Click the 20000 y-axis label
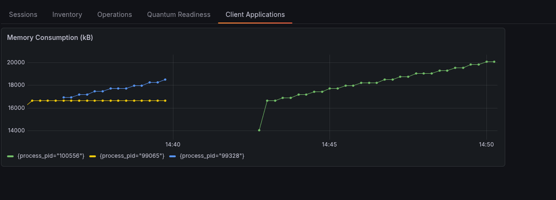Screen dimensions: 556x200 click(x=16, y=62)
